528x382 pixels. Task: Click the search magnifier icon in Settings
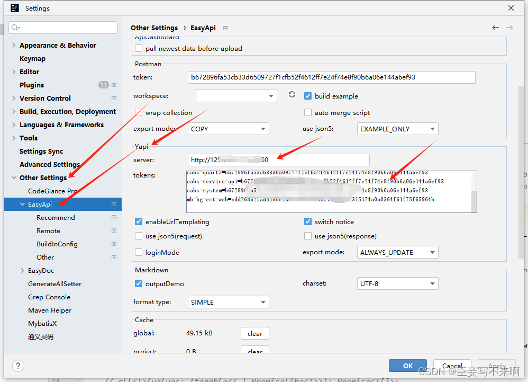[15, 28]
